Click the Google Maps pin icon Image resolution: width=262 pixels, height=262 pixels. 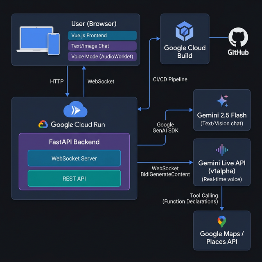click(x=222, y=221)
